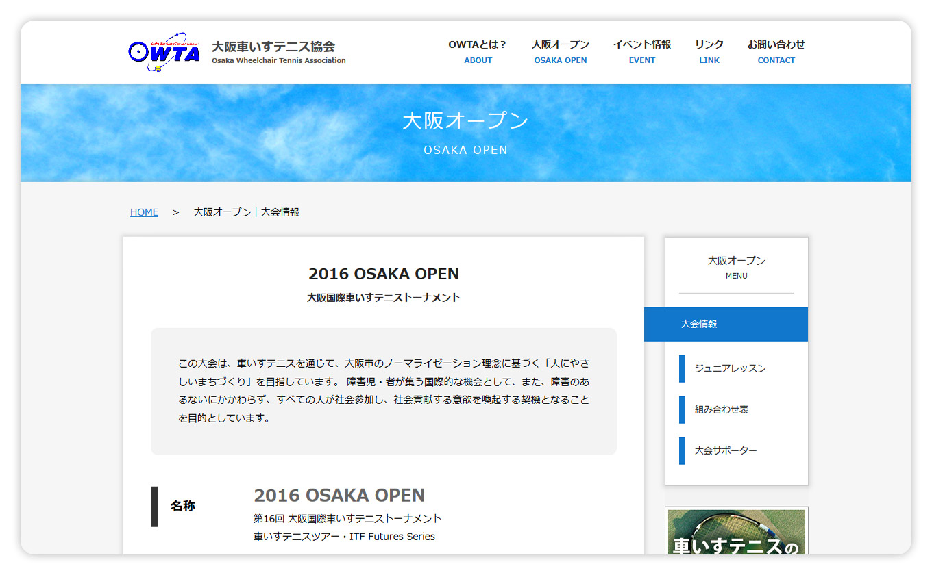Viewport: 932px width, 575px height.
Task: Click the HOME breadcrumb link
Action: click(x=144, y=212)
